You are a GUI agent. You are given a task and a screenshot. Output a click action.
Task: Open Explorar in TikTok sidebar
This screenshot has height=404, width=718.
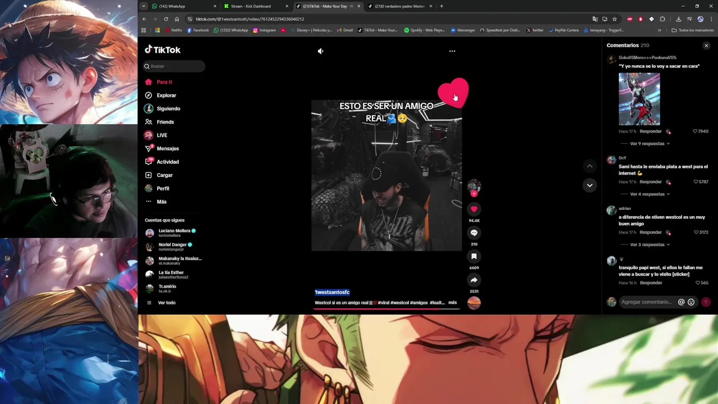coord(161,95)
